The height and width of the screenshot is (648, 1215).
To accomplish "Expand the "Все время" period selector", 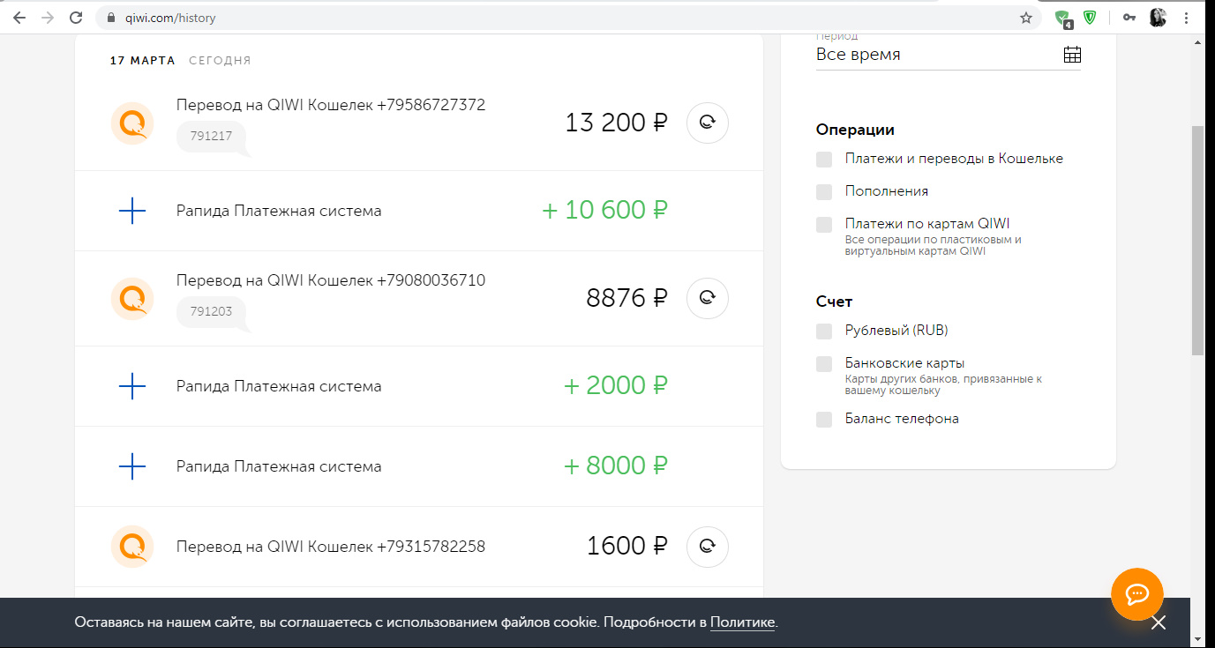I will coord(935,55).
